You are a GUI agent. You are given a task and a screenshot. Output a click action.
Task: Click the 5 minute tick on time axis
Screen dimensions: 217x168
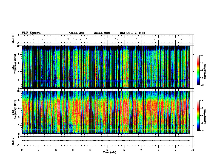point(107,150)
